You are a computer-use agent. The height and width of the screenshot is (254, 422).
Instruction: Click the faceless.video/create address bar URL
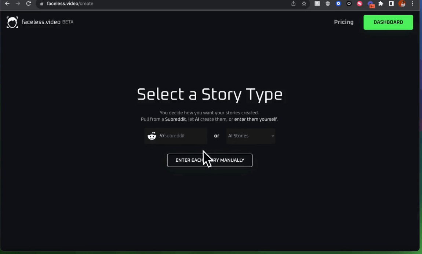pyautogui.click(x=70, y=4)
